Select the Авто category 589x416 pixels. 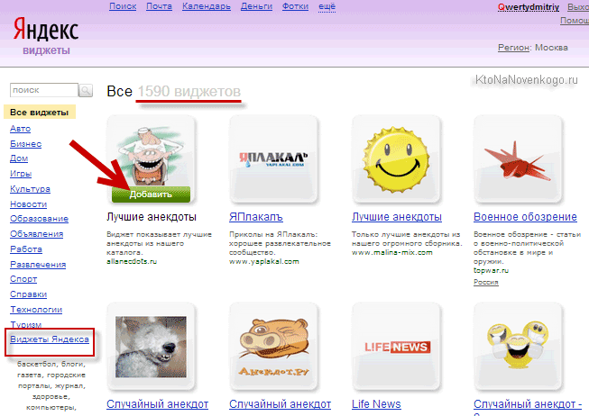pos(20,129)
